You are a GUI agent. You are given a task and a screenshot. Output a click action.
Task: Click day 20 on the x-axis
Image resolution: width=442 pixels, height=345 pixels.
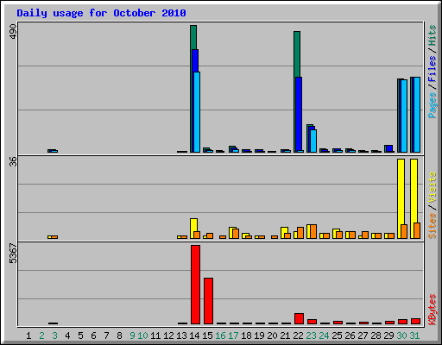coord(272,336)
